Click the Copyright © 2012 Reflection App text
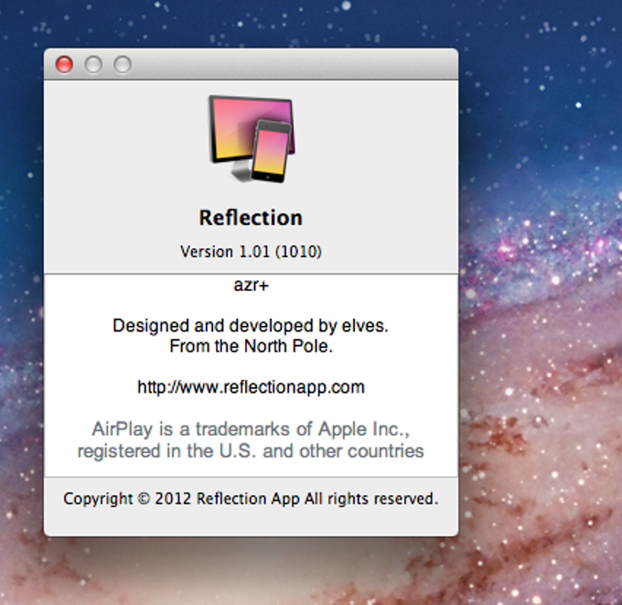The width and height of the screenshot is (622, 605). (251, 499)
